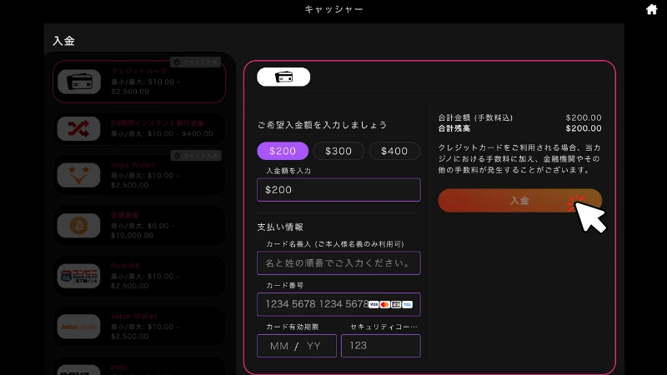Click the セキュリティコー… label
This screenshot has width=667, height=375.
click(x=384, y=327)
